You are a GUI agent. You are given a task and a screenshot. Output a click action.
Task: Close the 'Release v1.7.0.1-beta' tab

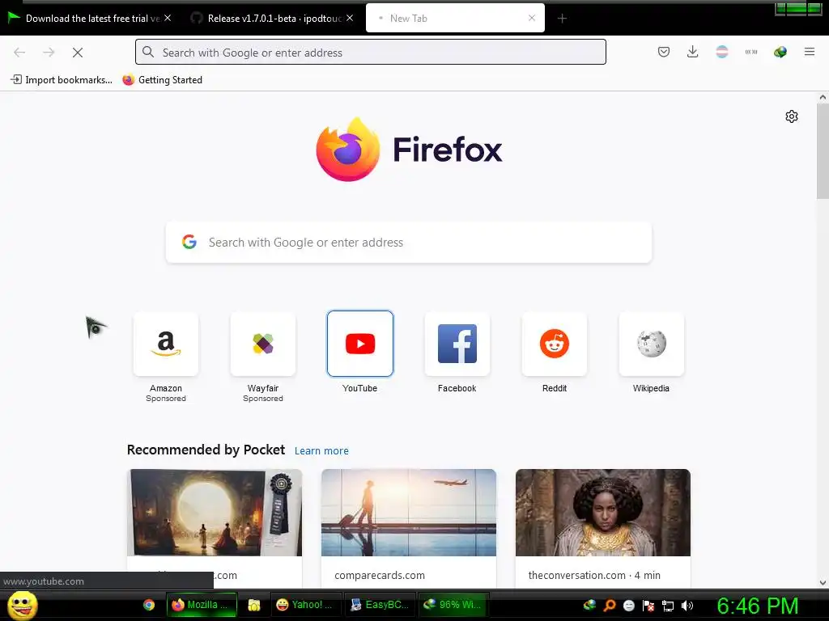click(x=350, y=18)
